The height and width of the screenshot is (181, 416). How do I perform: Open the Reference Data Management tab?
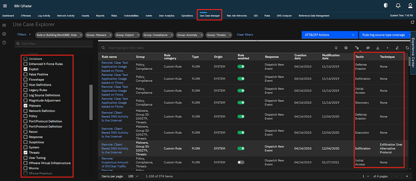point(314,16)
